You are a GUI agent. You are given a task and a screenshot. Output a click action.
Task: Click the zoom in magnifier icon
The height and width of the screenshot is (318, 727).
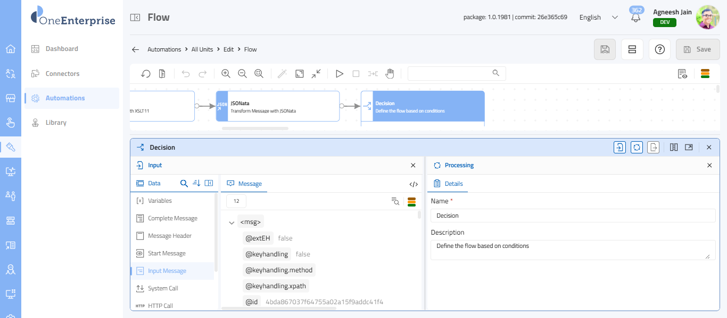coord(226,74)
